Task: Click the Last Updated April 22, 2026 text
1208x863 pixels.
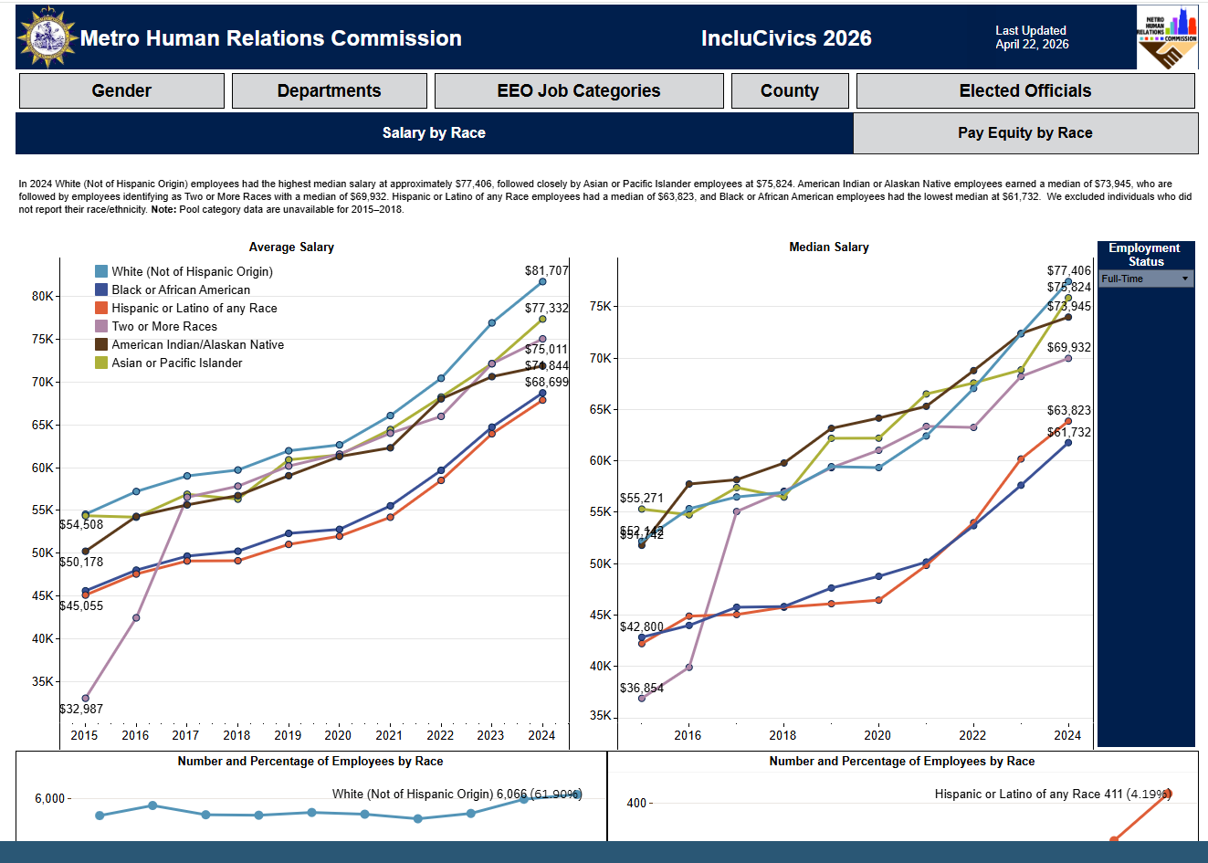Action: (x=1032, y=37)
